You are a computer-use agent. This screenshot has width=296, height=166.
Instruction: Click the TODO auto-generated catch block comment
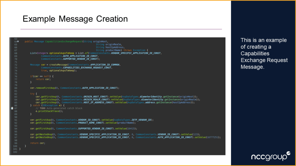(59, 108)
